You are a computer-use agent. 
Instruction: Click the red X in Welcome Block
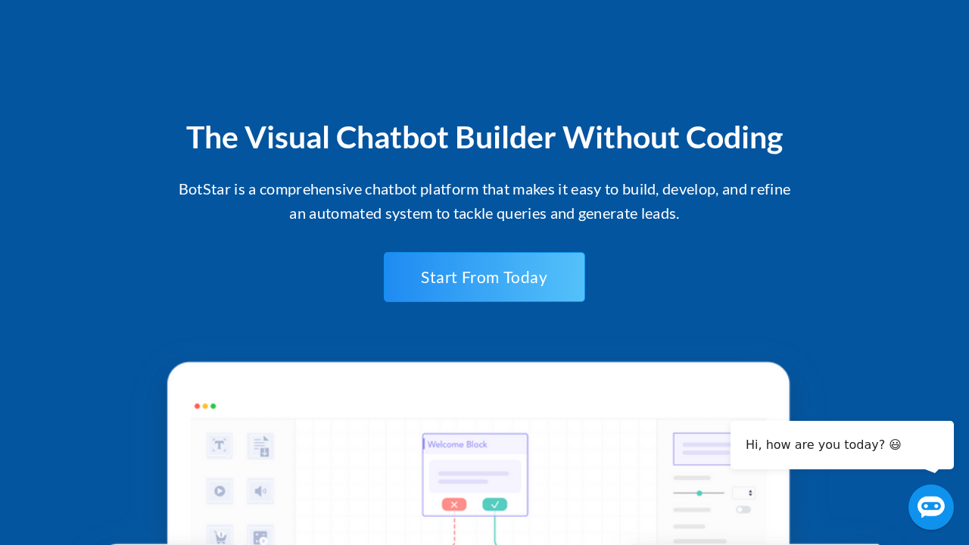coord(454,504)
